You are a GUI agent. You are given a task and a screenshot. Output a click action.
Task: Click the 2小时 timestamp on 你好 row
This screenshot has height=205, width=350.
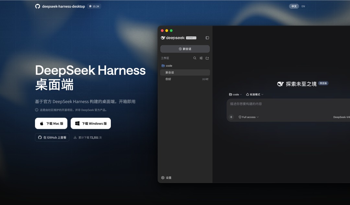(x=205, y=79)
